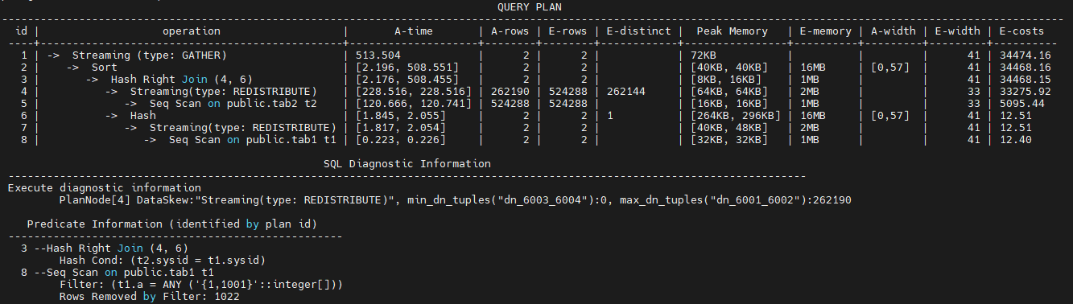Viewport: 1073px width, 304px height.
Task: Select the 'E-costs' column header
Action: (1021, 31)
